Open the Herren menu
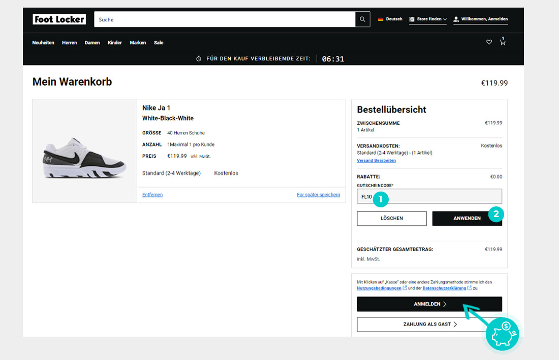This screenshot has width=559, height=360. click(69, 43)
